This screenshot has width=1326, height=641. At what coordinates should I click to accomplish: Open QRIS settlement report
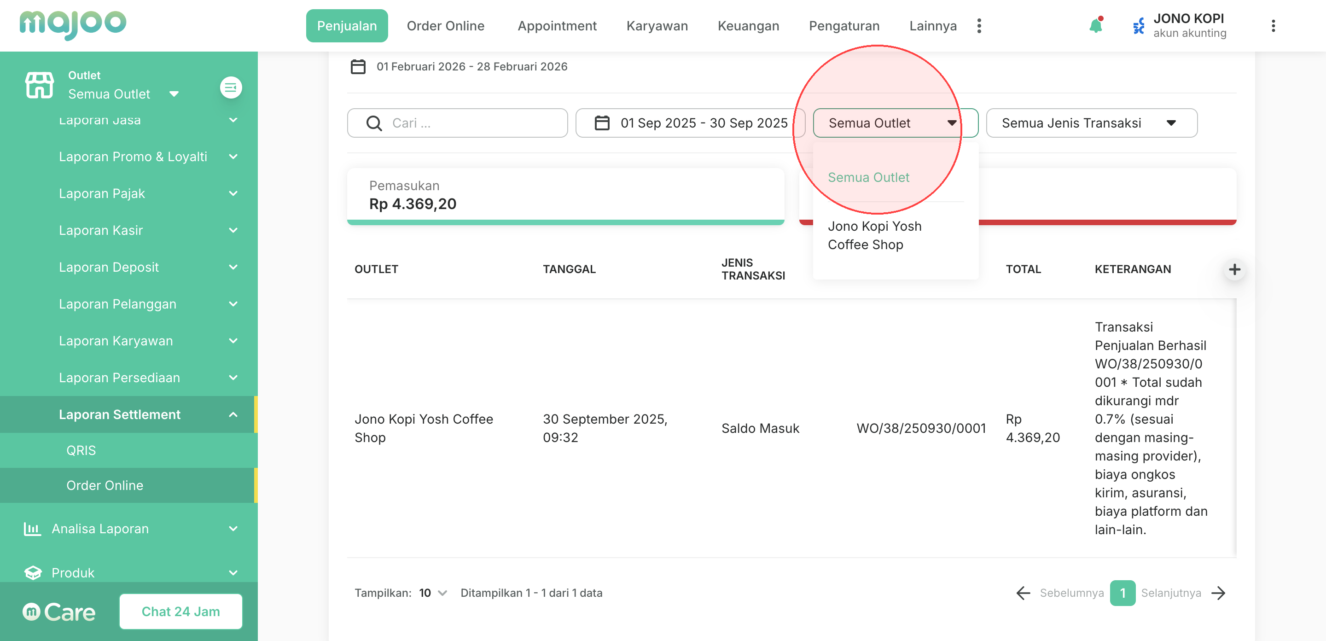pos(81,450)
